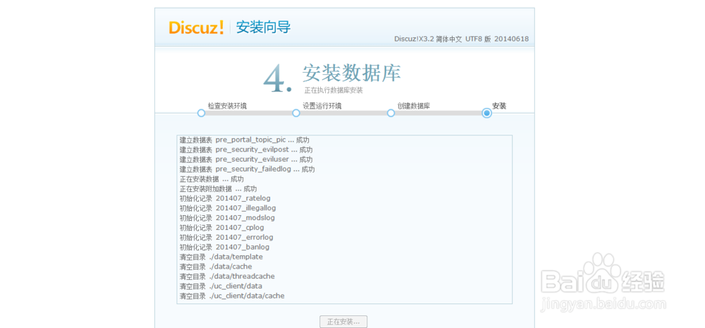Click the 清空目录 ./data/template line
705x328 pixels.
point(221,257)
